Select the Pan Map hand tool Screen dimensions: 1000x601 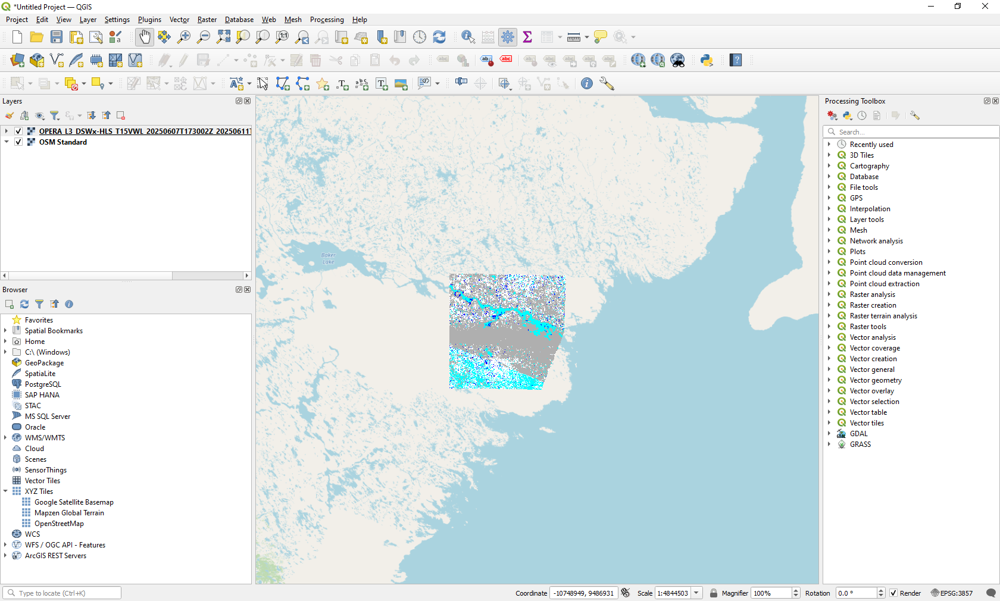pyautogui.click(x=145, y=37)
